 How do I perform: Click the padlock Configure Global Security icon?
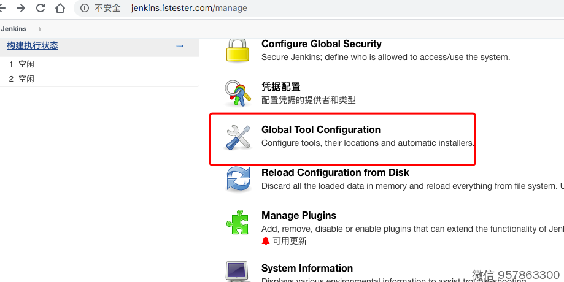238,50
